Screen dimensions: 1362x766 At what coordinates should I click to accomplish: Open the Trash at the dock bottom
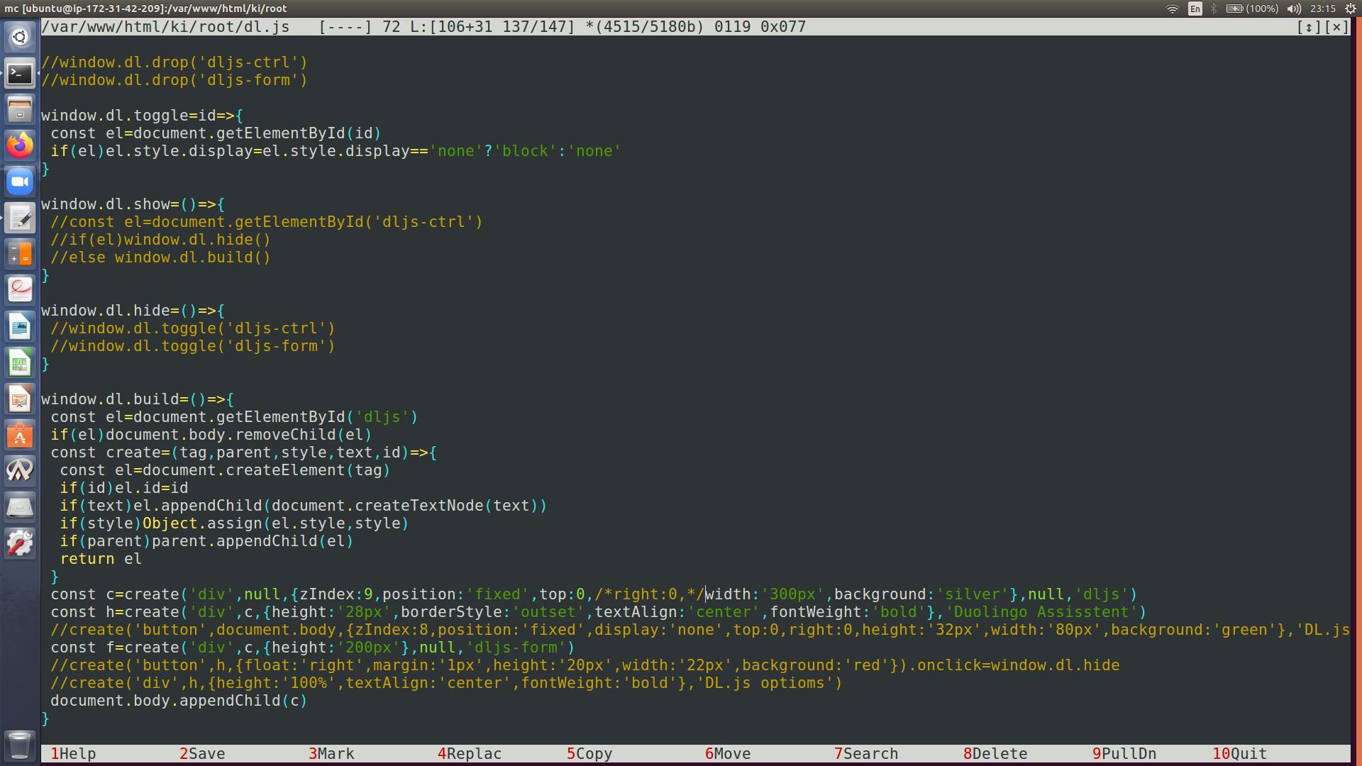point(20,745)
